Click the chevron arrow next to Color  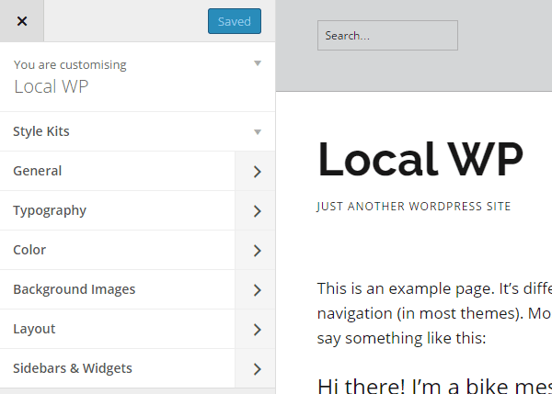coord(257,251)
